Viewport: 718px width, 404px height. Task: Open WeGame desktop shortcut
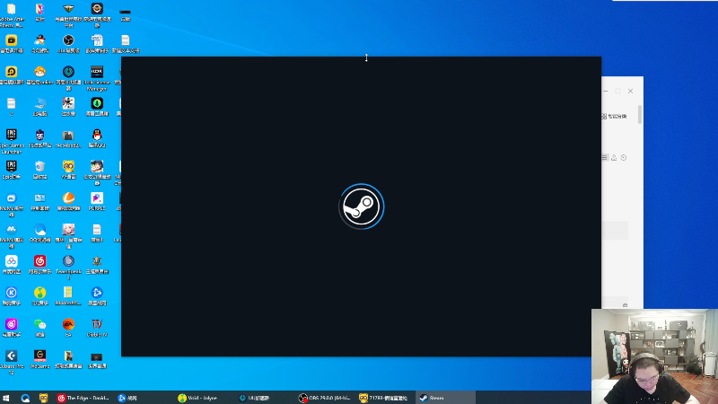(39, 359)
